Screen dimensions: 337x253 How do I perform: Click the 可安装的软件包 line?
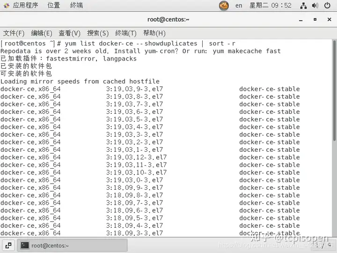tap(26, 74)
